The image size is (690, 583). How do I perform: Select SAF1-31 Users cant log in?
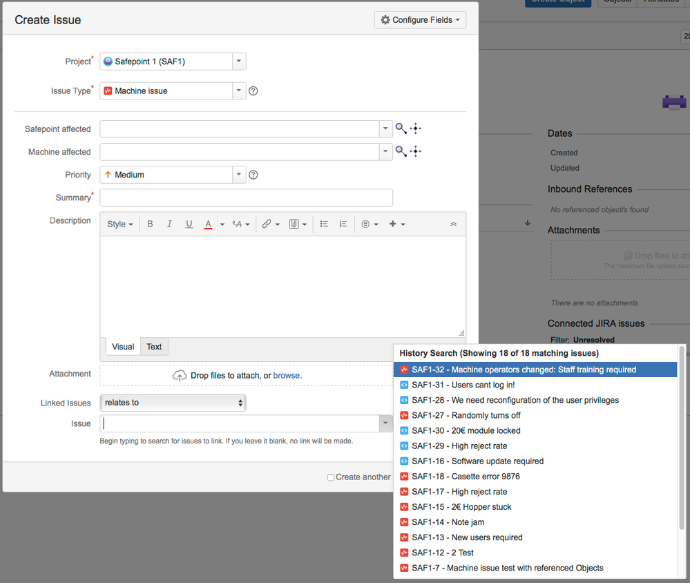point(535,385)
